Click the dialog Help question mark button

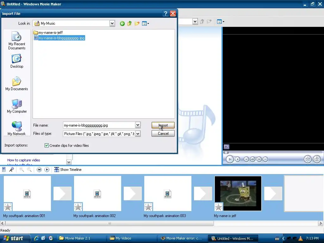165,14
